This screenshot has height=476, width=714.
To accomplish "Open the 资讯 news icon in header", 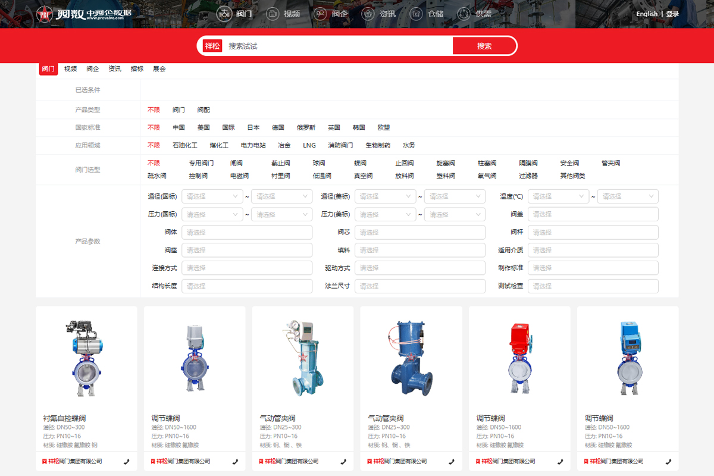I will coord(368,14).
